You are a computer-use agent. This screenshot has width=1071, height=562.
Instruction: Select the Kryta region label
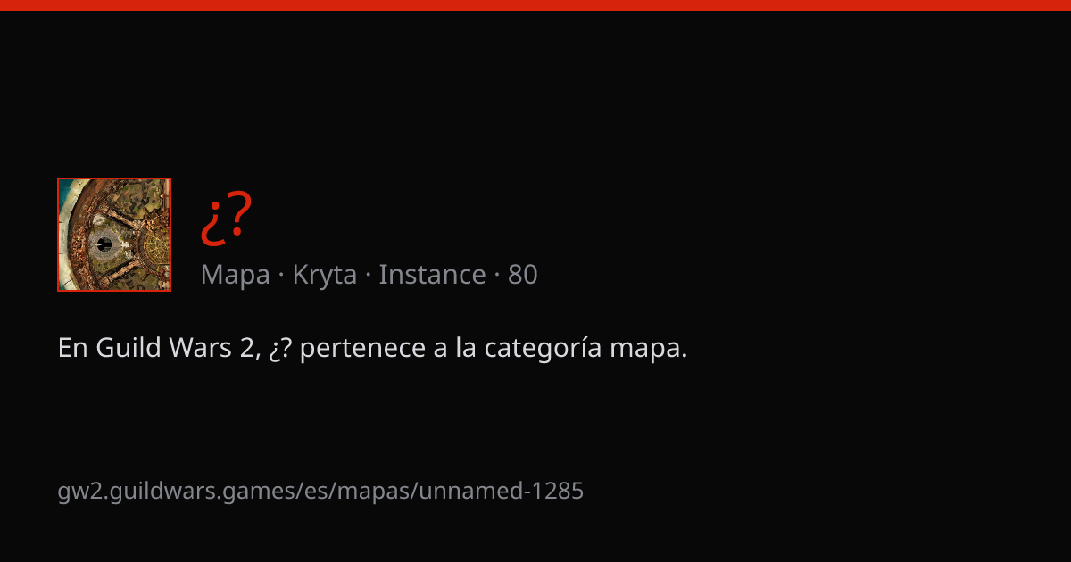click(325, 275)
